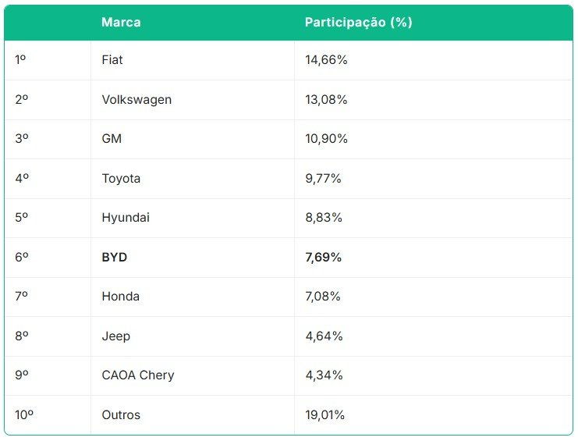578x441 pixels.
Task: Click the Marca column header
Action: tap(121, 22)
